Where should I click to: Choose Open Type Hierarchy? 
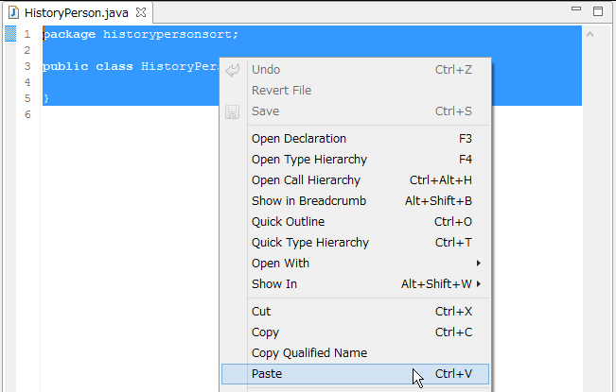click(355, 160)
